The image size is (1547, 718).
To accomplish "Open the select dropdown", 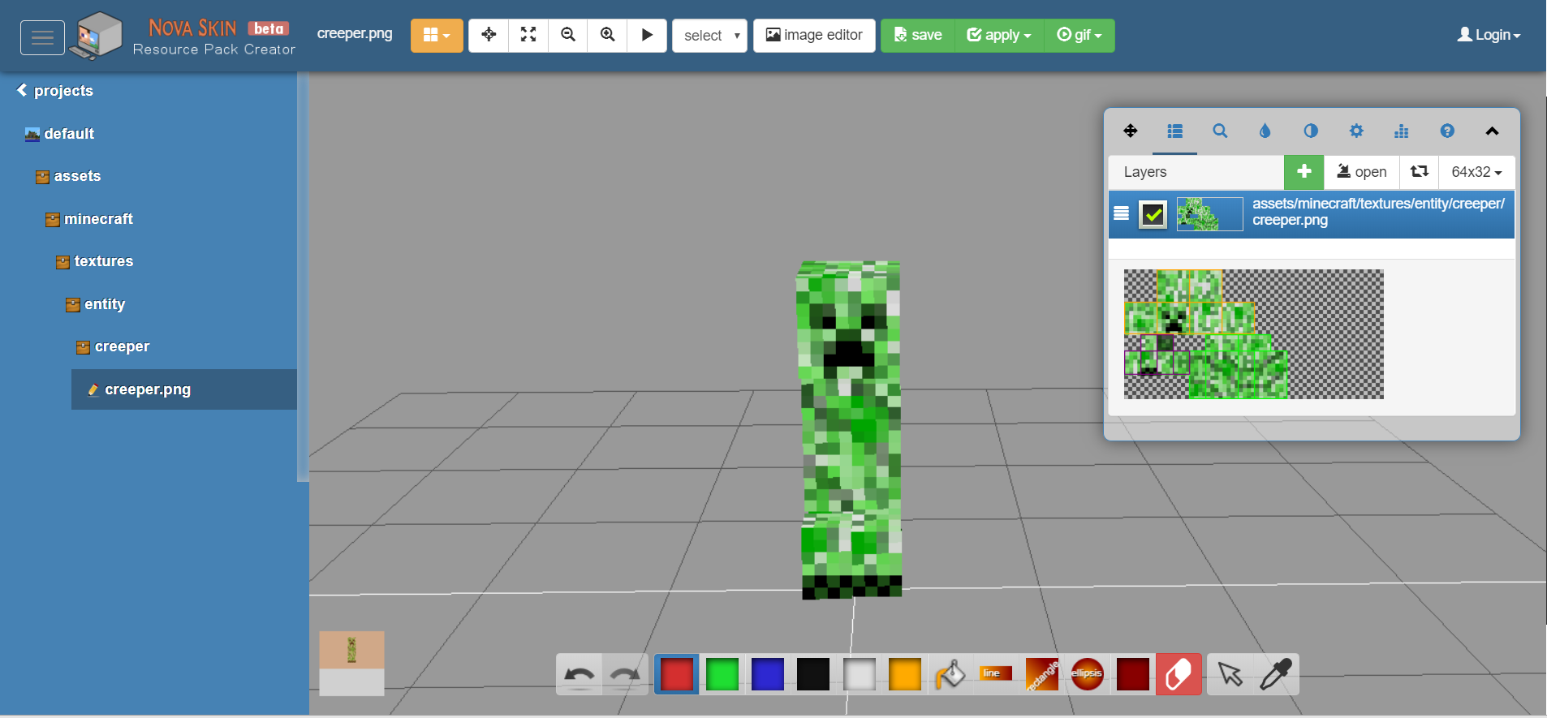I will click(709, 36).
